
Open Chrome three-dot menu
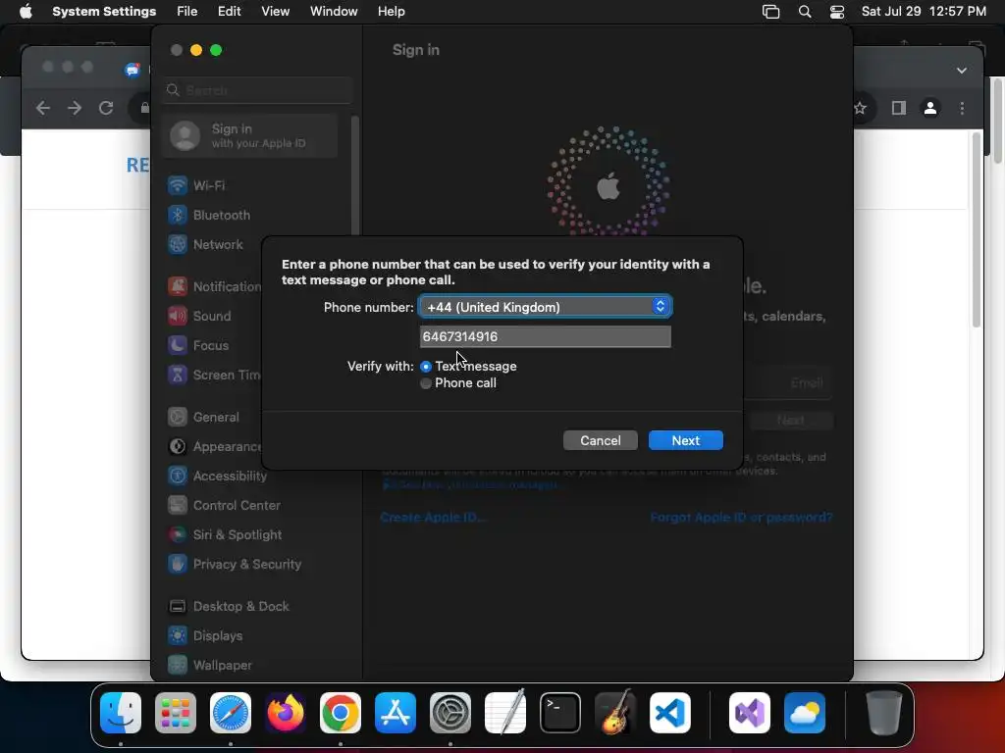click(x=962, y=108)
